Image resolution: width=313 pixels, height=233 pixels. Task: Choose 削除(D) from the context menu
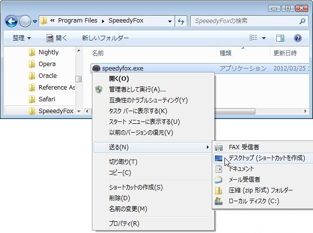(x=153, y=198)
